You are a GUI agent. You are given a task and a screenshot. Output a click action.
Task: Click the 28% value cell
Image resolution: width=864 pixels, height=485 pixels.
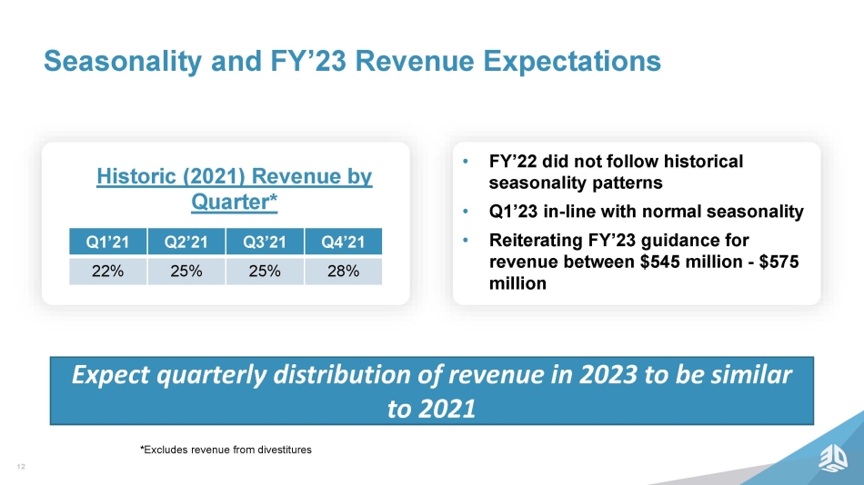coord(343,271)
